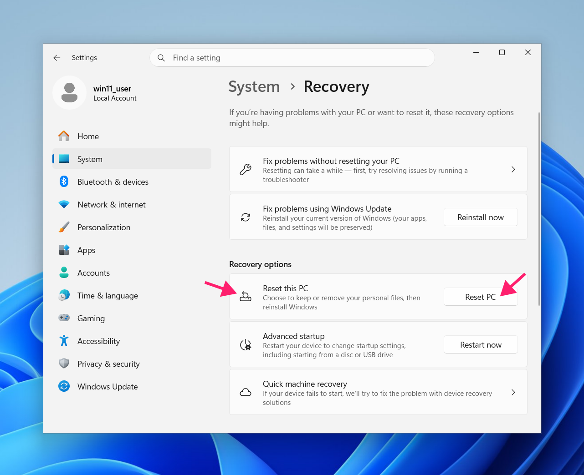Image resolution: width=584 pixels, height=475 pixels.
Task: Open Apps settings page
Action: pos(132,250)
